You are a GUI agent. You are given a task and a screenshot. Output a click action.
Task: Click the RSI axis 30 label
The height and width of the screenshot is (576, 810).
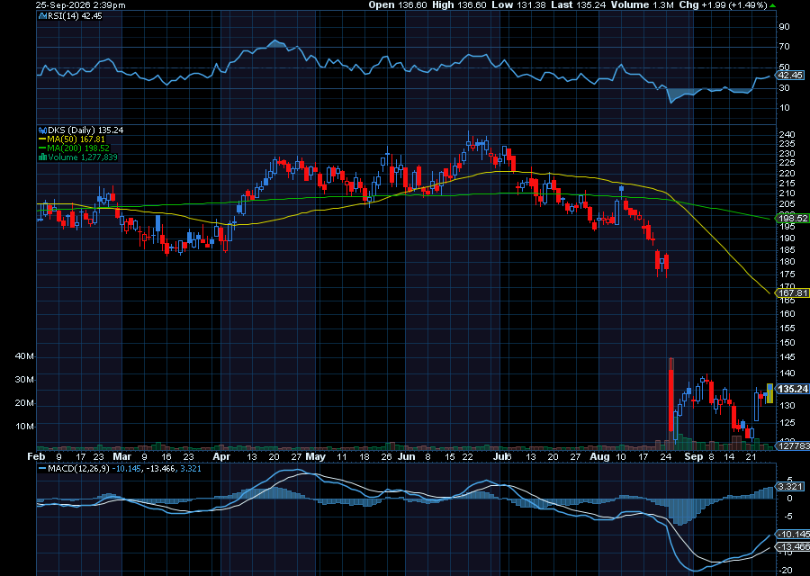(x=784, y=88)
